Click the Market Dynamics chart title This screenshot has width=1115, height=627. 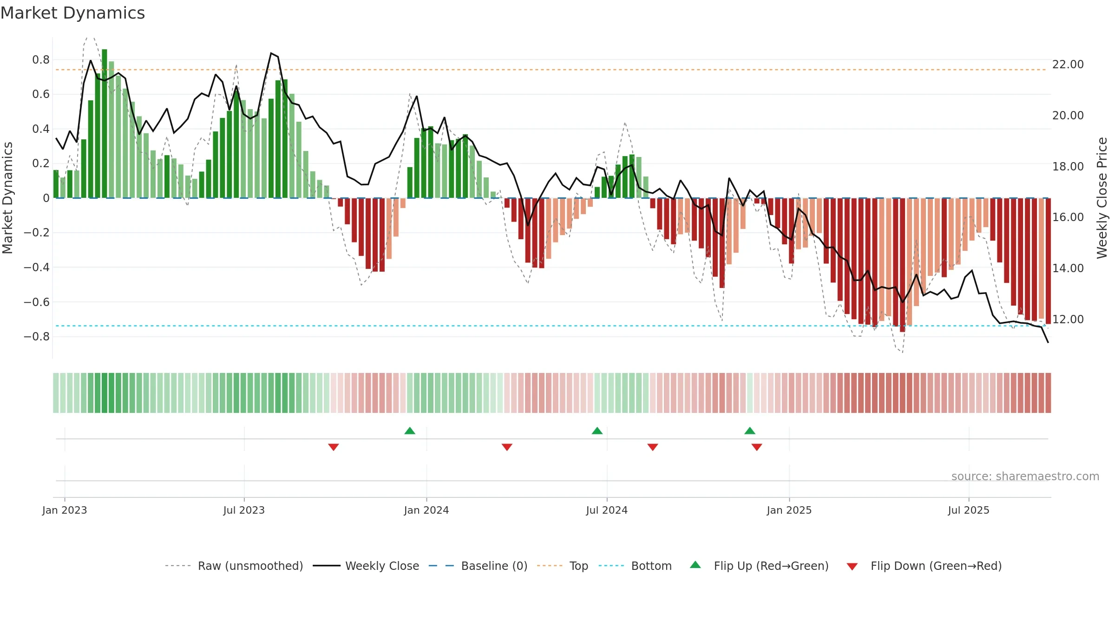[x=72, y=13]
